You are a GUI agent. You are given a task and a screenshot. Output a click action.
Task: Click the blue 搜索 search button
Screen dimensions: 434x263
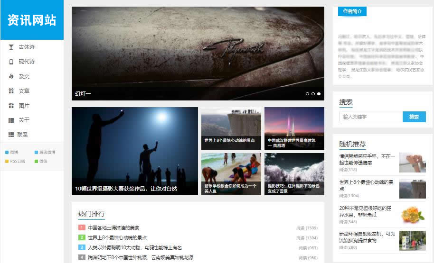[x=414, y=117]
